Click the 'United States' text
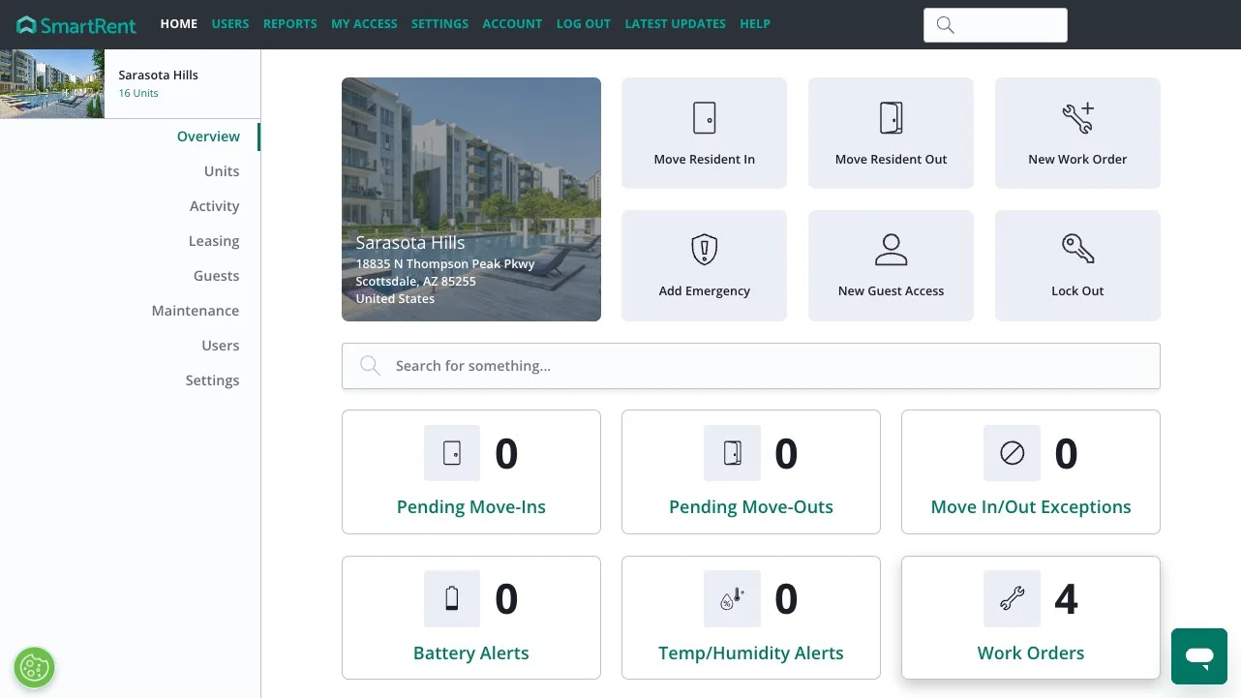This screenshot has height=698, width=1241. [395, 298]
